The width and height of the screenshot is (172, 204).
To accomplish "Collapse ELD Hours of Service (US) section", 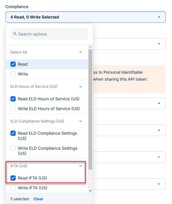I will tap(81, 87).
